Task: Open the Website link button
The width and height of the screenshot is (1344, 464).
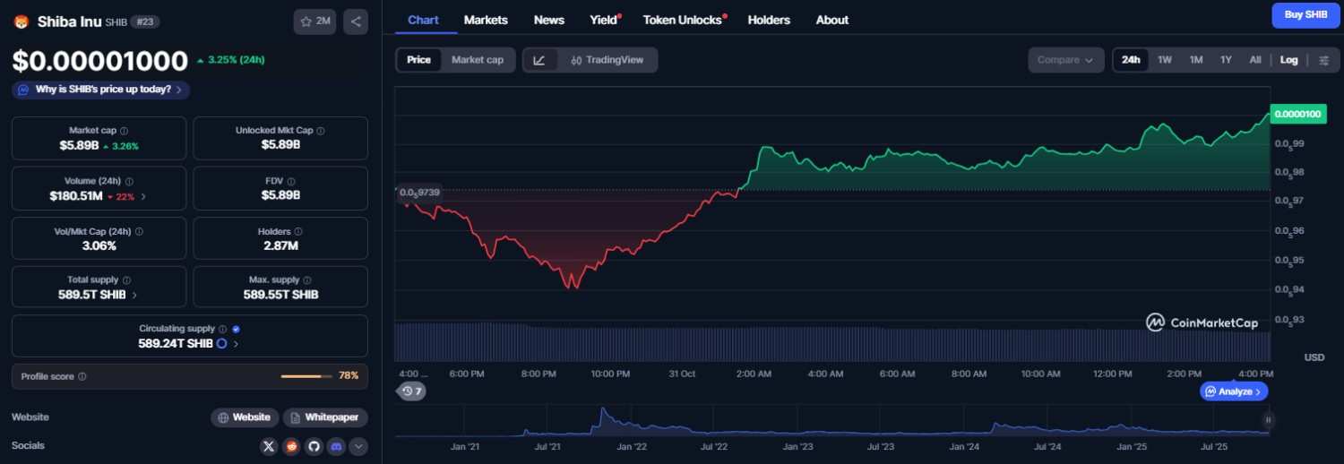Action: 245,417
